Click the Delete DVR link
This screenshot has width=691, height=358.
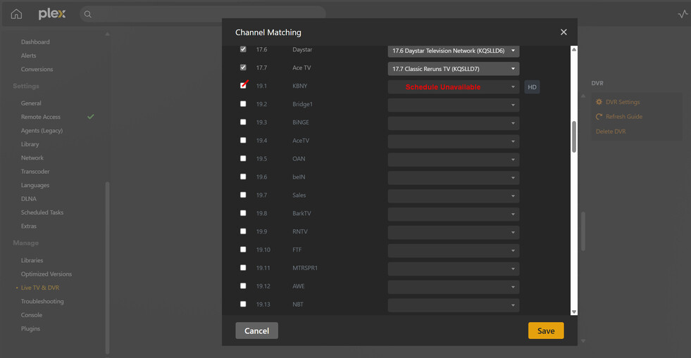[x=611, y=131]
